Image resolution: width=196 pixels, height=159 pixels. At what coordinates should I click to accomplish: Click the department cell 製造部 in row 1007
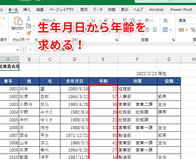point(137,135)
